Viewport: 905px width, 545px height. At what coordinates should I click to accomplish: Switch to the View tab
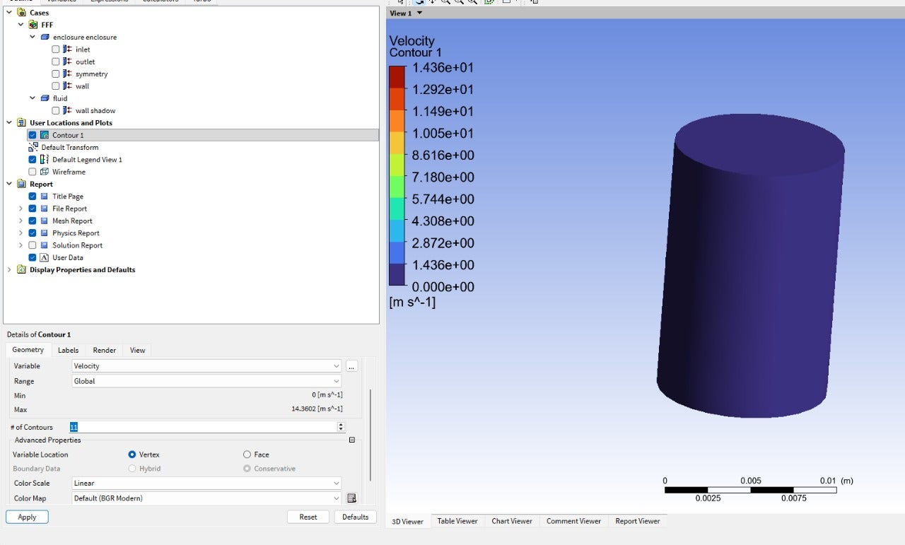[137, 350]
